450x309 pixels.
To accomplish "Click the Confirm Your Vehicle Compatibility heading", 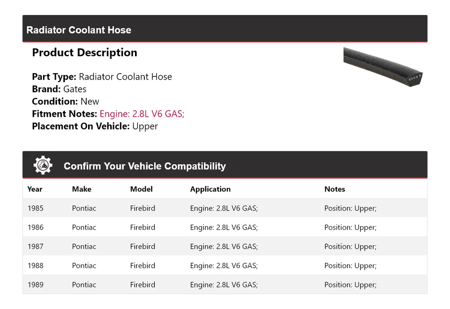I will [x=144, y=166].
